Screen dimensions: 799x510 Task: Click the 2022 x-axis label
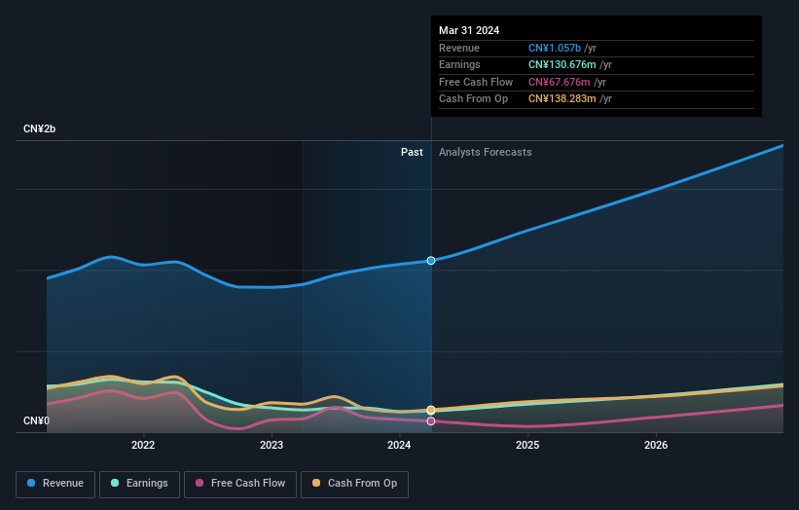[143, 445]
